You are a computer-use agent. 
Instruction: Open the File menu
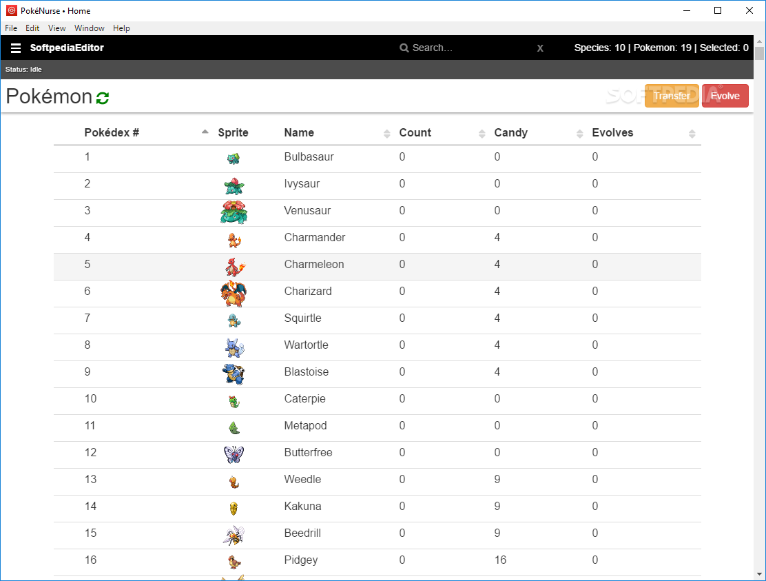[11, 28]
